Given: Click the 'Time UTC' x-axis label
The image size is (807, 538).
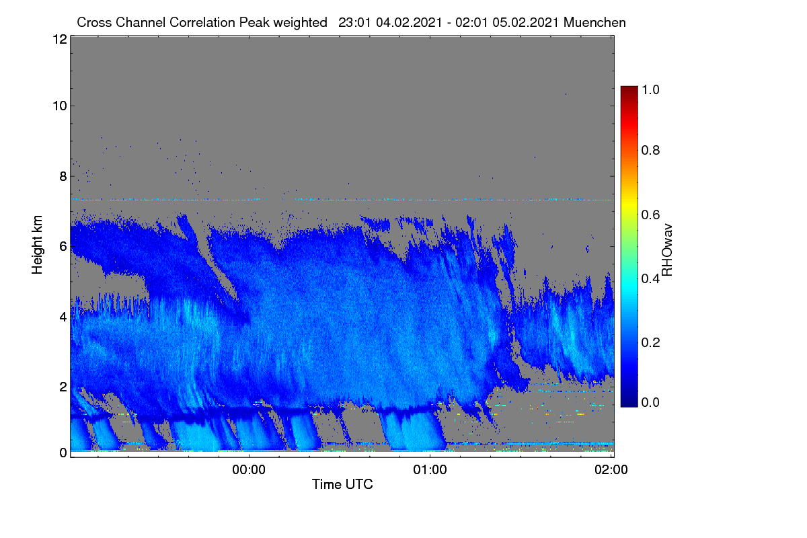Looking at the screenshot, I should coord(342,484).
